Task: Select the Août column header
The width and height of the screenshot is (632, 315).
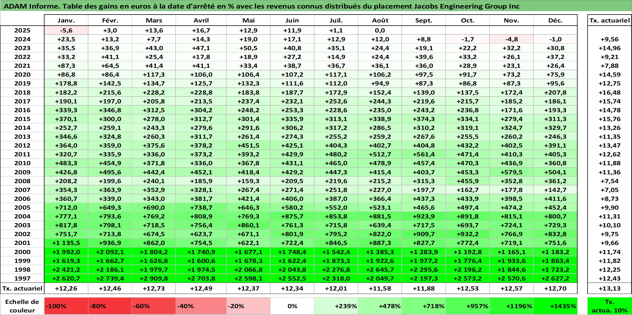Action: (x=380, y=20)
